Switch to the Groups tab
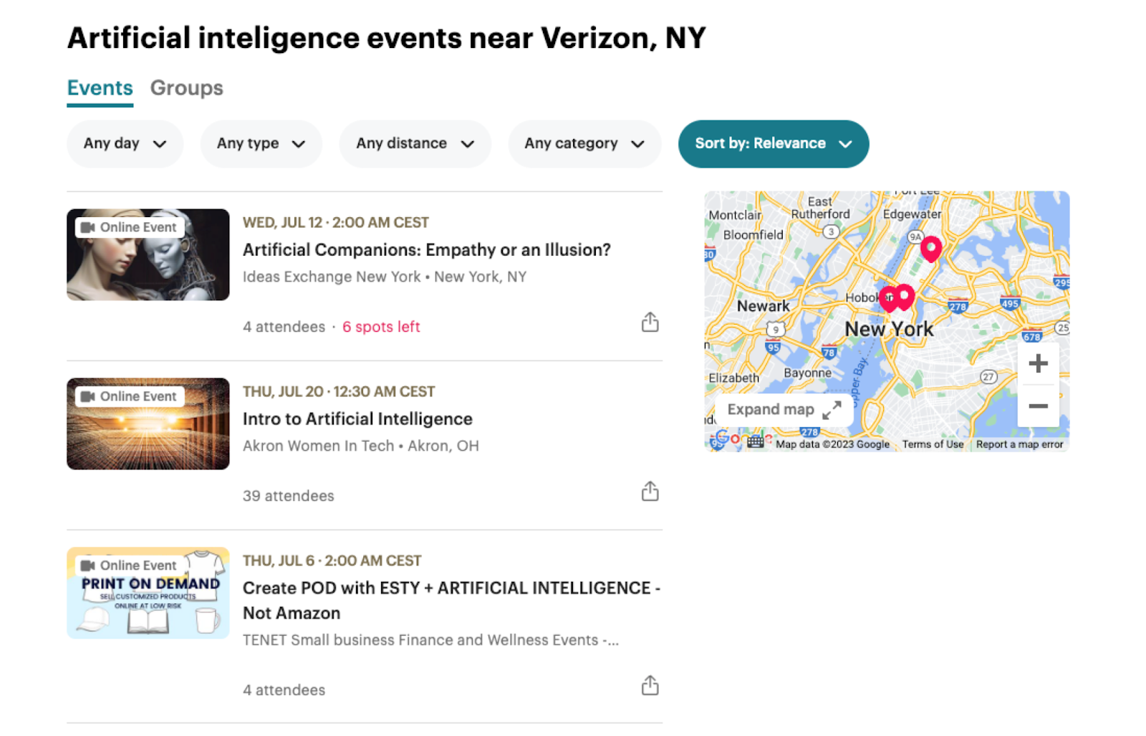 [186, 87]
